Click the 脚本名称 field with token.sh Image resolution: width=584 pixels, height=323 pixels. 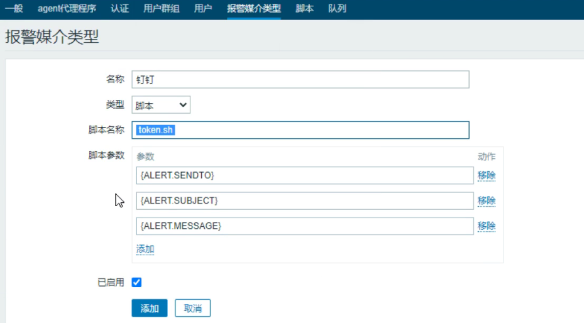click(x=300, y=130)
